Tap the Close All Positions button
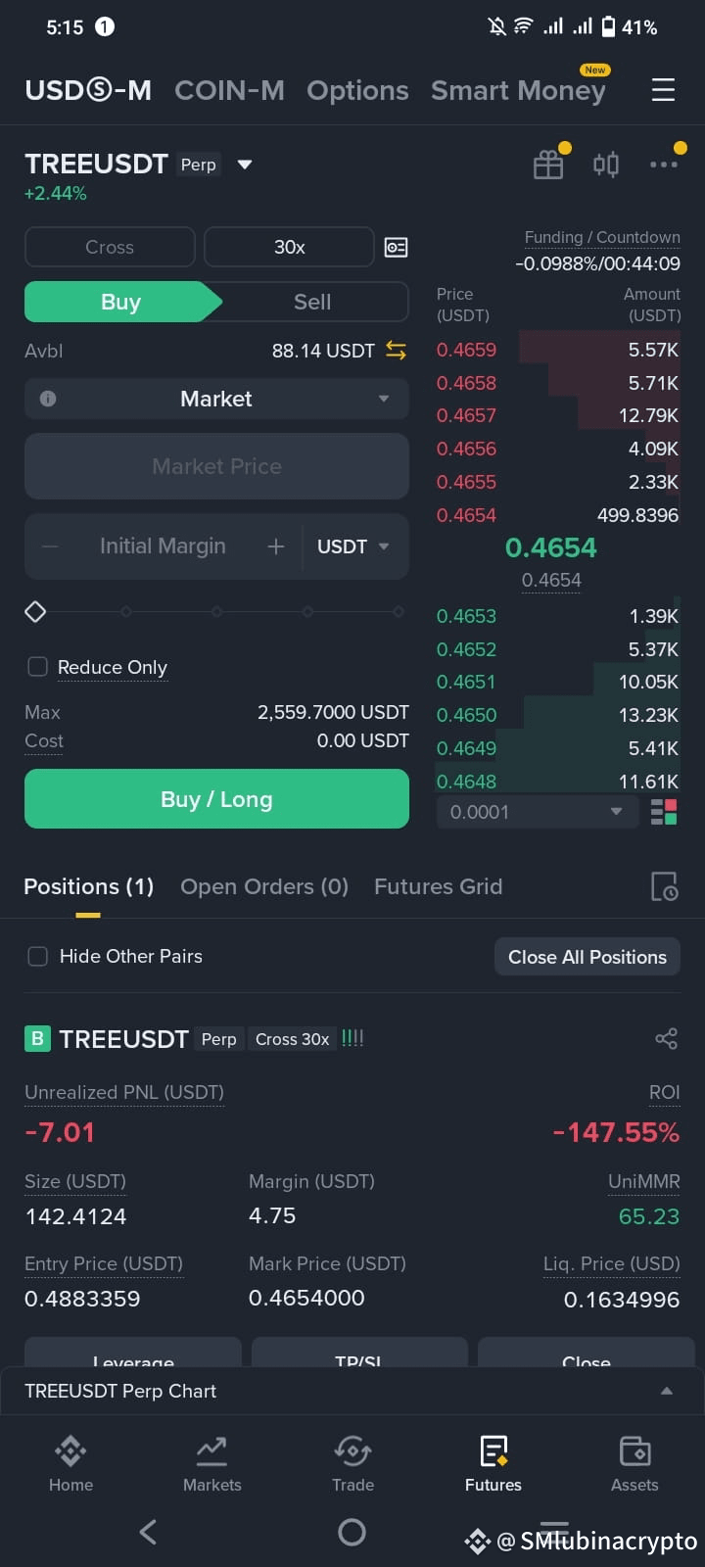 (587, 957)
